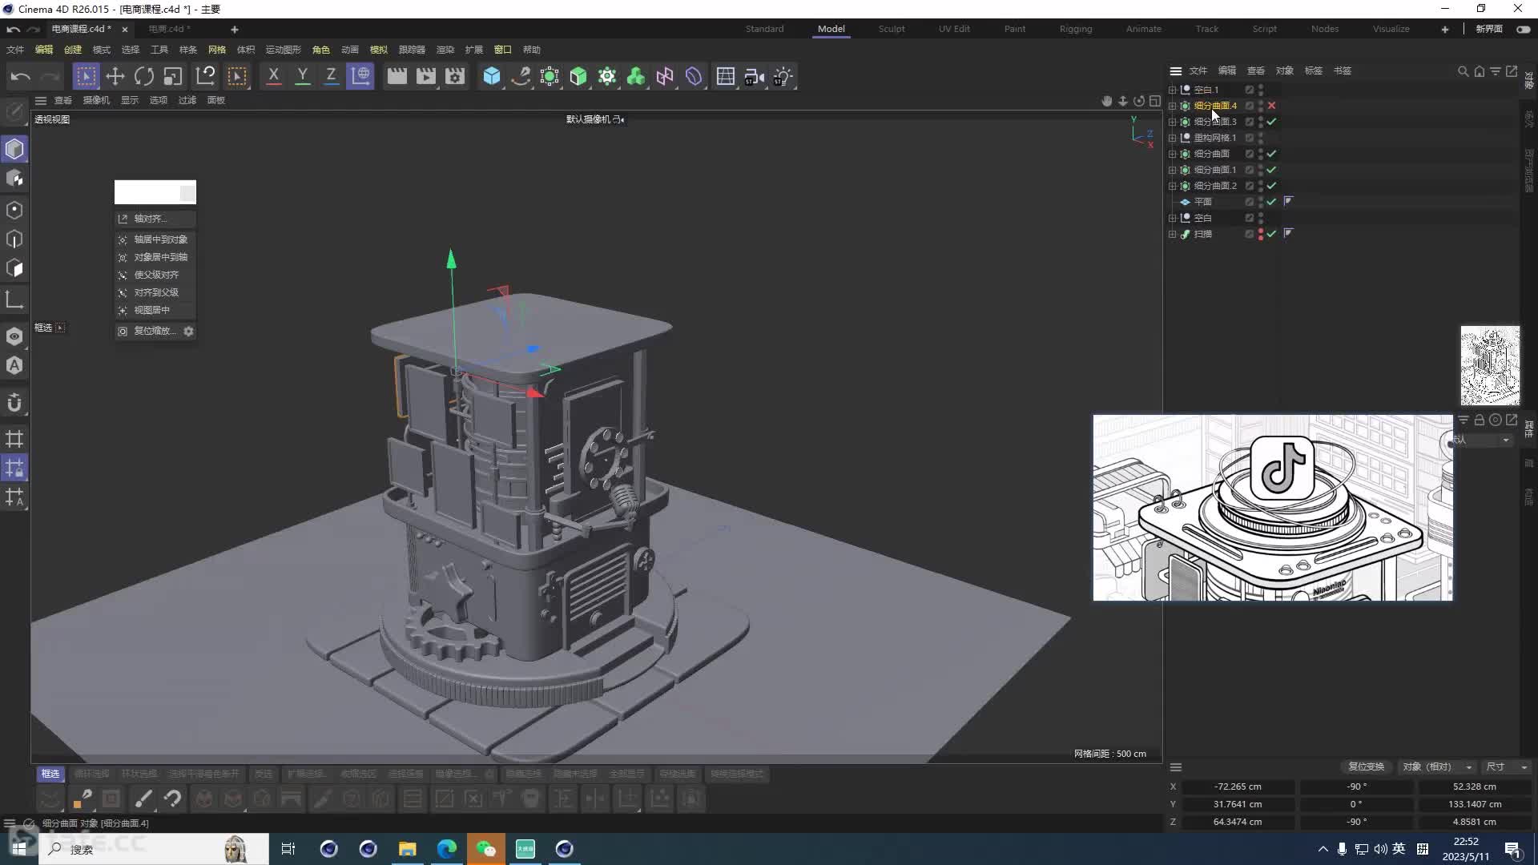
Task: Expand the 空白.1 null object
Action: (1173, 90)
